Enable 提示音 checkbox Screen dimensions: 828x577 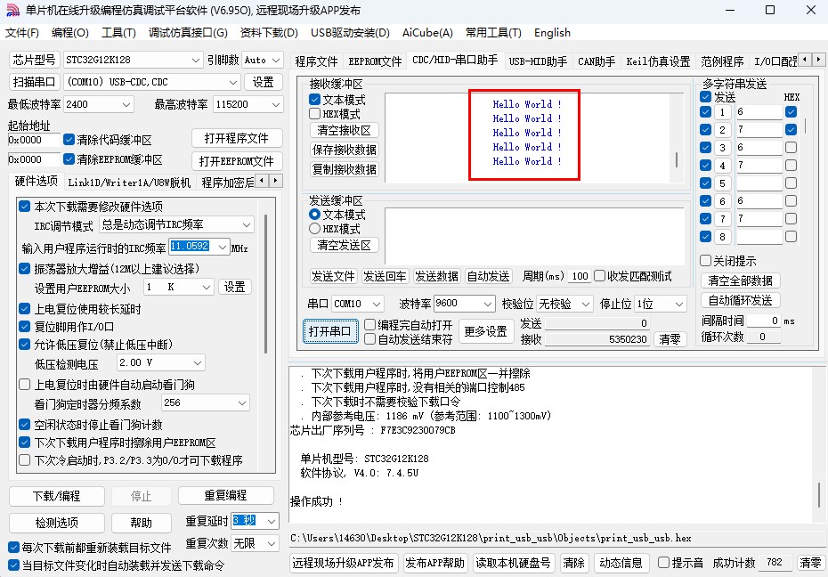click(x=664, y=563)
